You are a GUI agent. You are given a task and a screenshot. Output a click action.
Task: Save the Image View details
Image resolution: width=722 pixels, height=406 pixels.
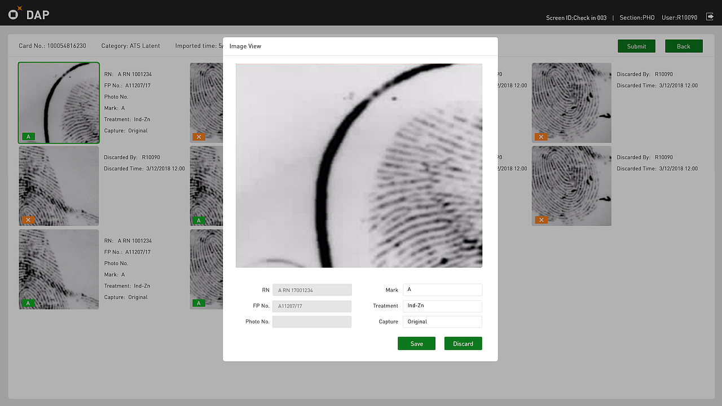point(416,343)
